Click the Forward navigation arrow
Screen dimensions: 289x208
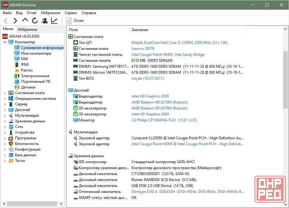[15, 21]
